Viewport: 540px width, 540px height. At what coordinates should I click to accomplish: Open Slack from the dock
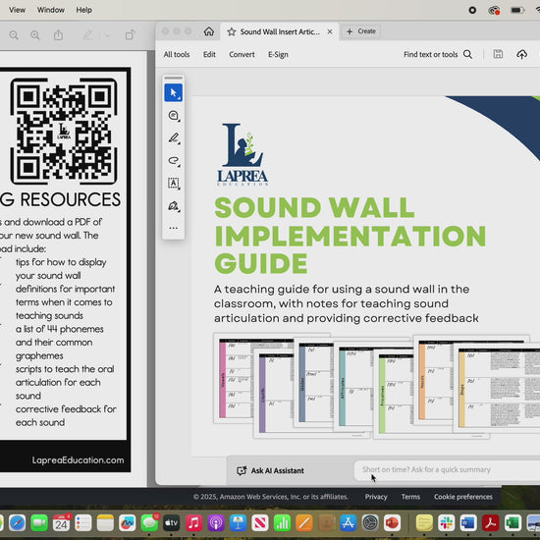click(447, 523)
